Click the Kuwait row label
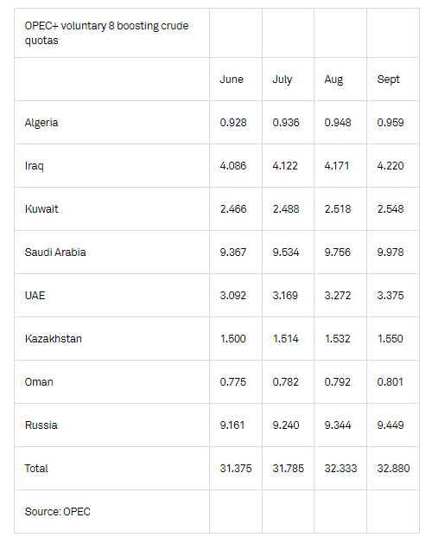The height and width of the screenshot is (537, 438). click(41, 209)
